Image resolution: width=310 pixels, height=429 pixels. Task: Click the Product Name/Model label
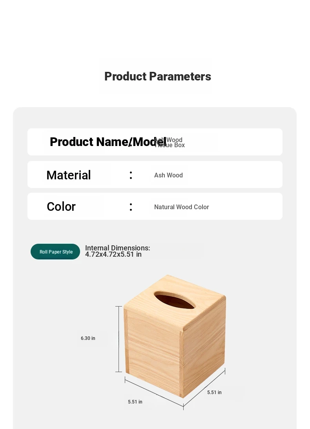(x=108, y=142)
